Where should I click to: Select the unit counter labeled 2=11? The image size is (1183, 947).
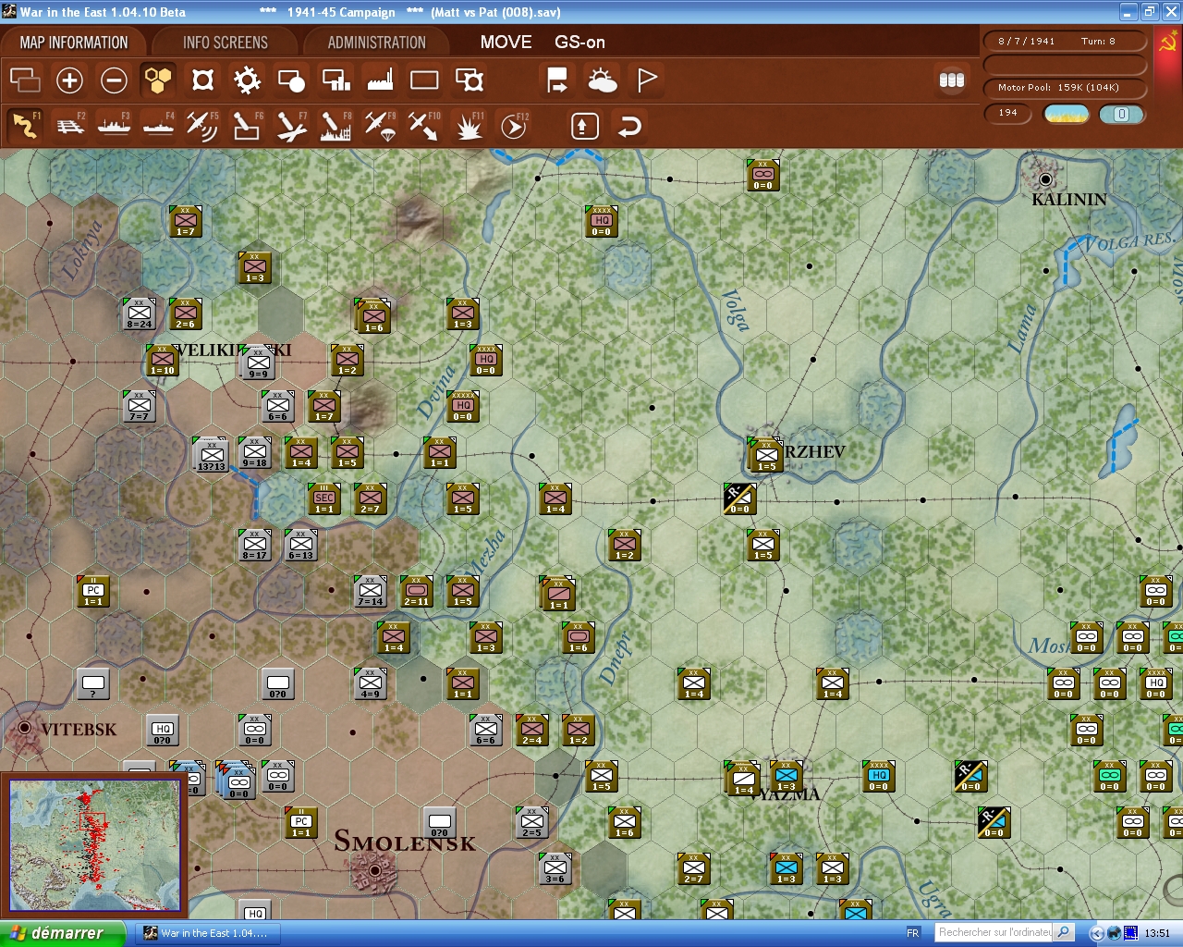click(x=417, y=591)
